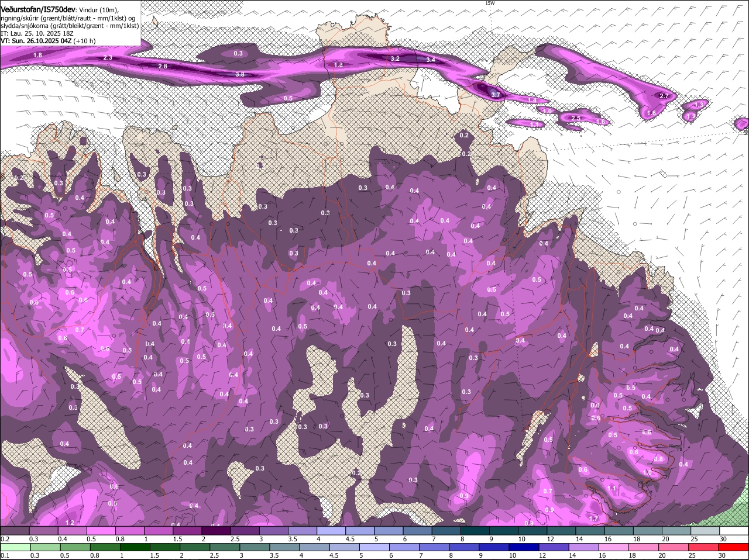Click the 0.2 label on the snow scale
Image resolution: width=749 pixels, height=560 pixels.
click(x=5, y=539)
